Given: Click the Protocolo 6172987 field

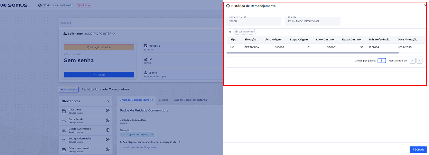Looking at the screenshot, I should 183,48.
